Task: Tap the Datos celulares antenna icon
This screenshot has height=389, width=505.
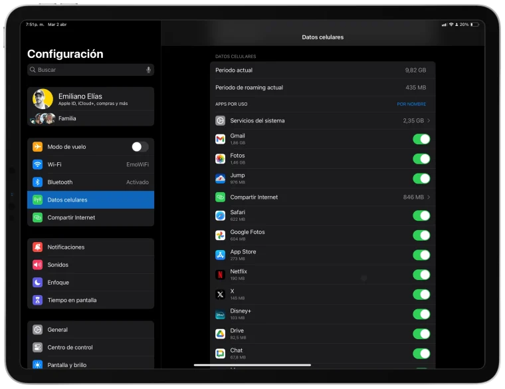Action: (x=37, y=199)
